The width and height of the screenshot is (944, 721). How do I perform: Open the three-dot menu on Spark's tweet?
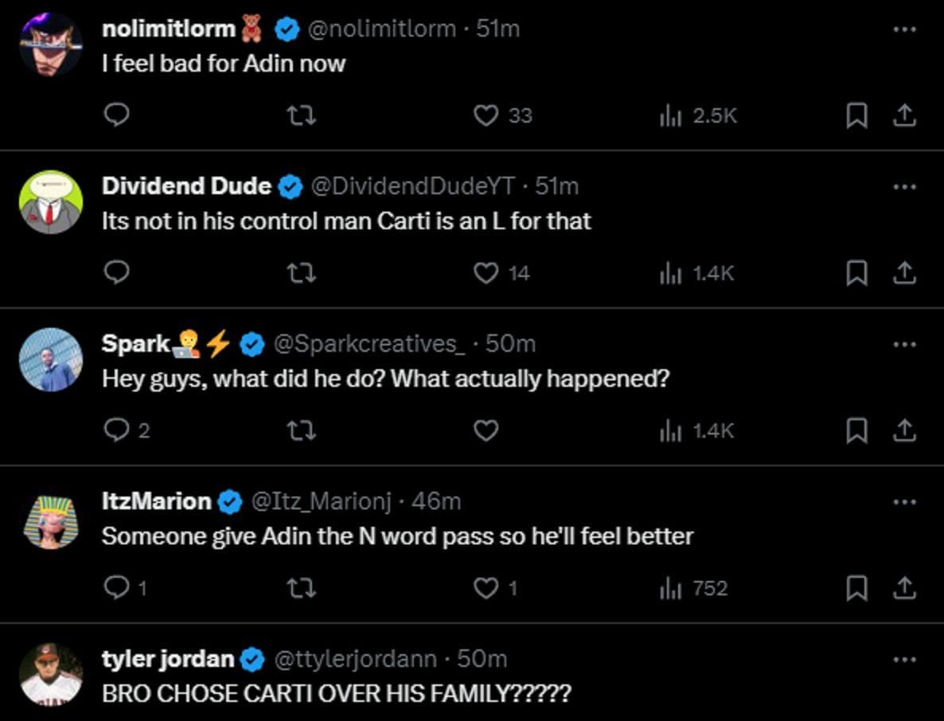pyautogui.click(x=903, y=344)
